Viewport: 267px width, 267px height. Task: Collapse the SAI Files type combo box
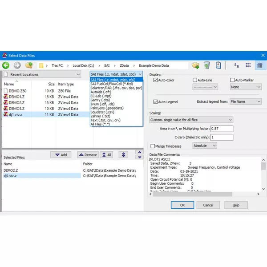pyautogui.click(x=116, y=74)
